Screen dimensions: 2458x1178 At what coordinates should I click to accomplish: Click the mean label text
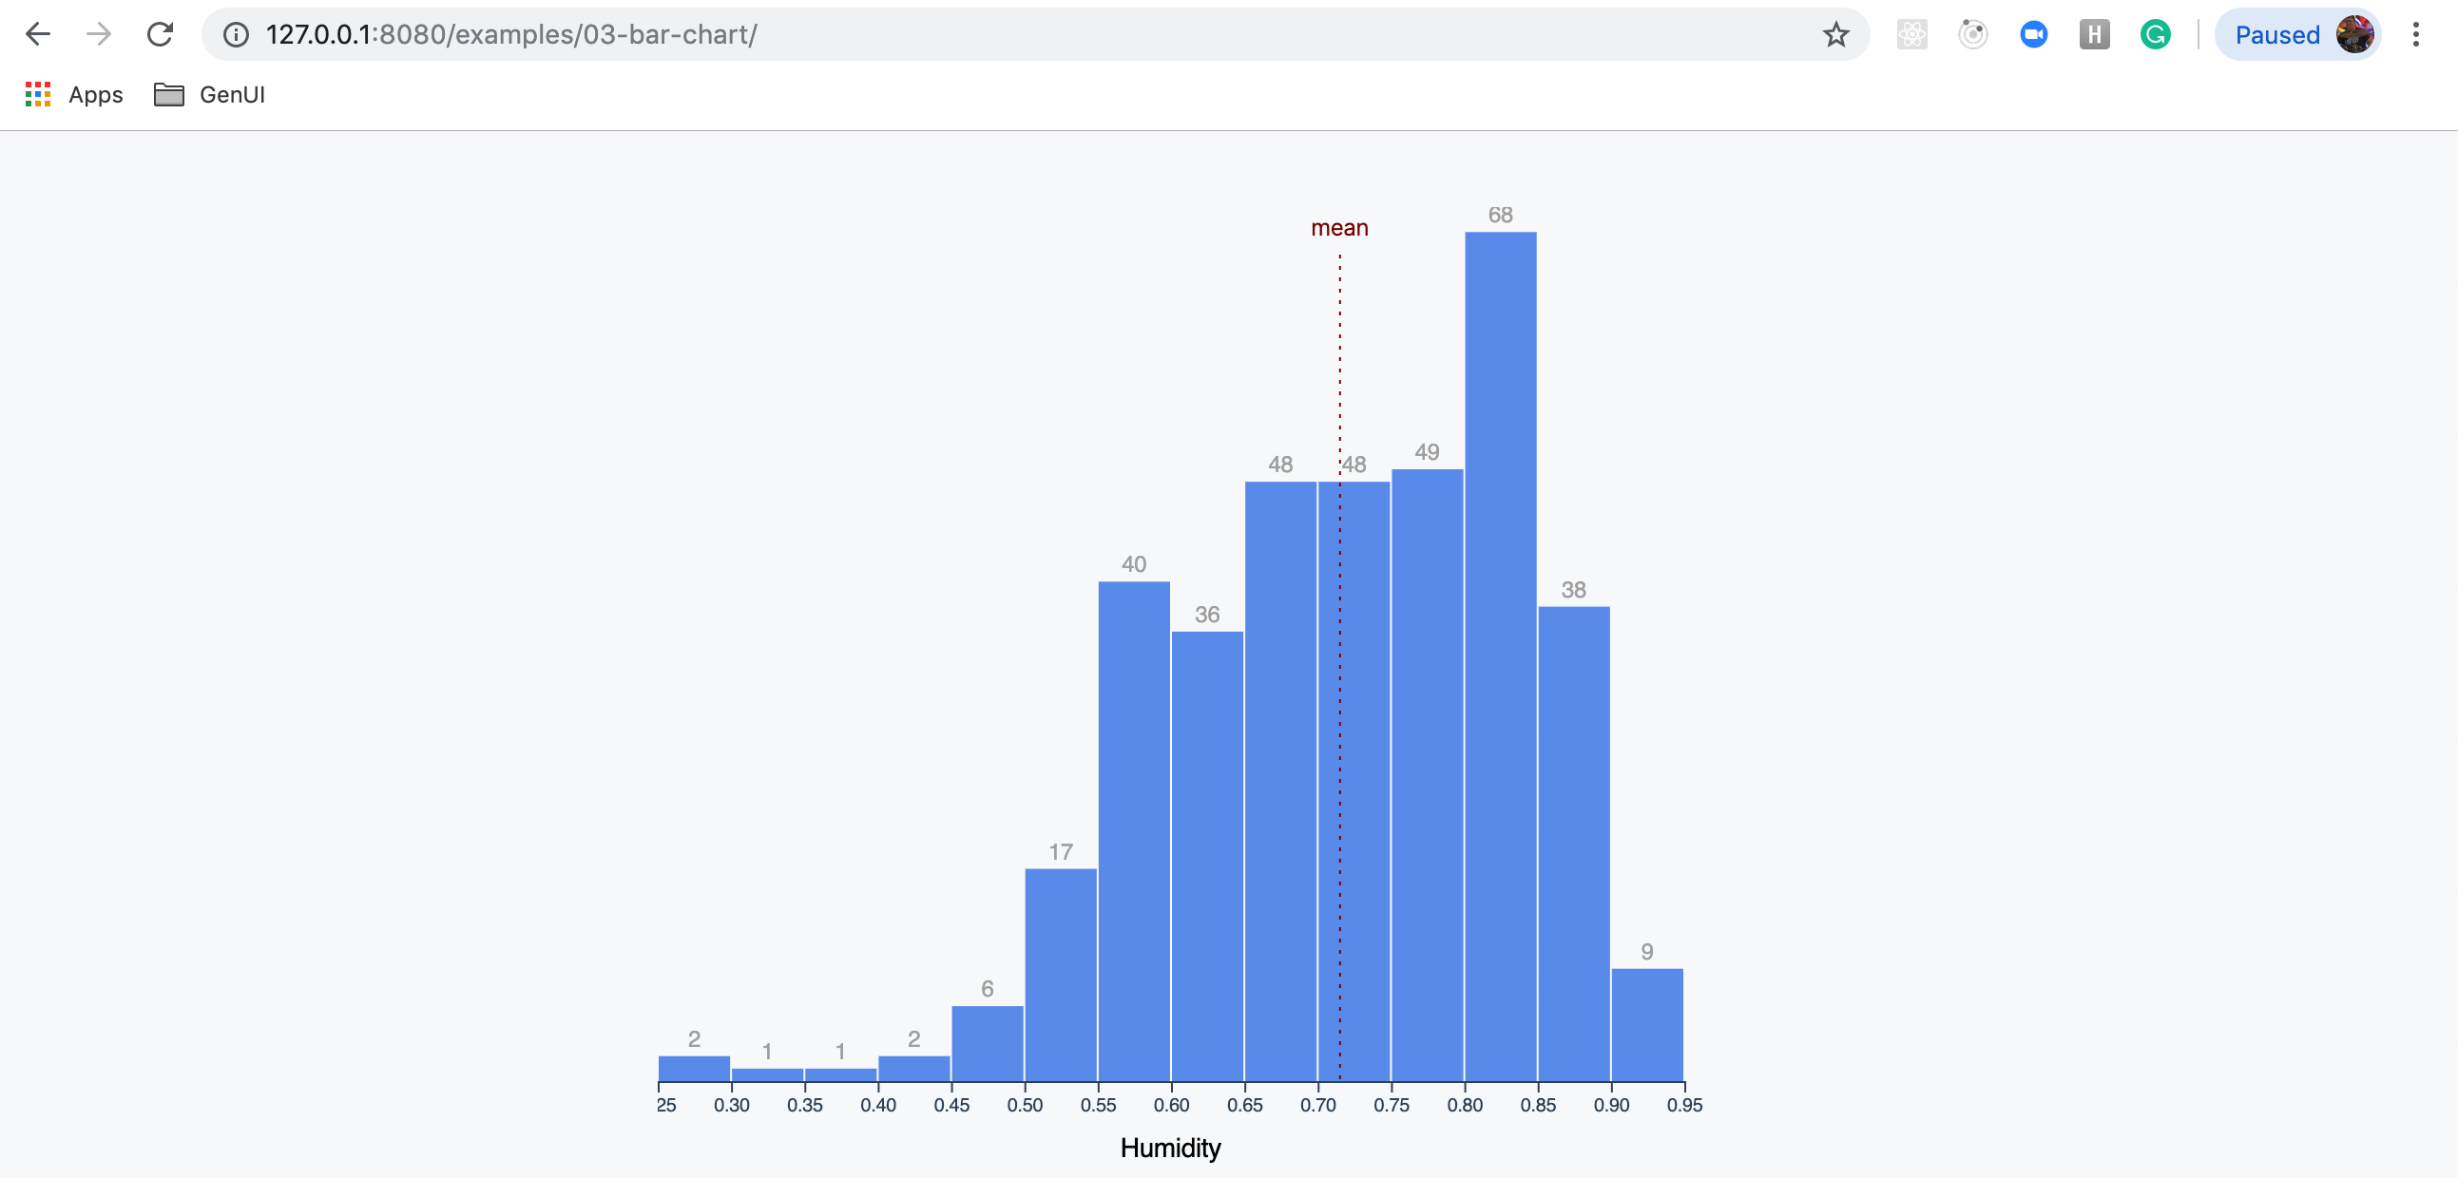click(x=1338, y=228)
